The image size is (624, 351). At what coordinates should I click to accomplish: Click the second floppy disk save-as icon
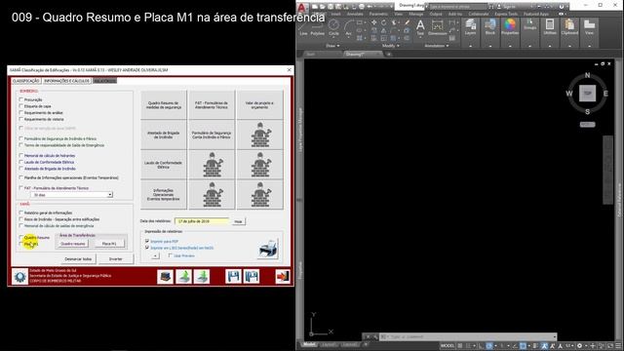click(252, 277)
